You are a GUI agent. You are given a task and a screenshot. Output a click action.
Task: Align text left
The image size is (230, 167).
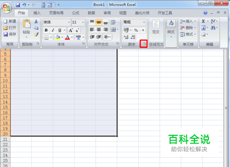[92, 29]
